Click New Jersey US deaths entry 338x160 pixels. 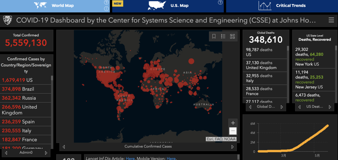coord(314,80)
